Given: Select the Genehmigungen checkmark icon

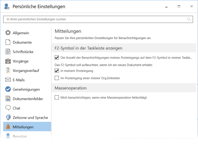Looking at the screenshot, I should tap(8, 89).
